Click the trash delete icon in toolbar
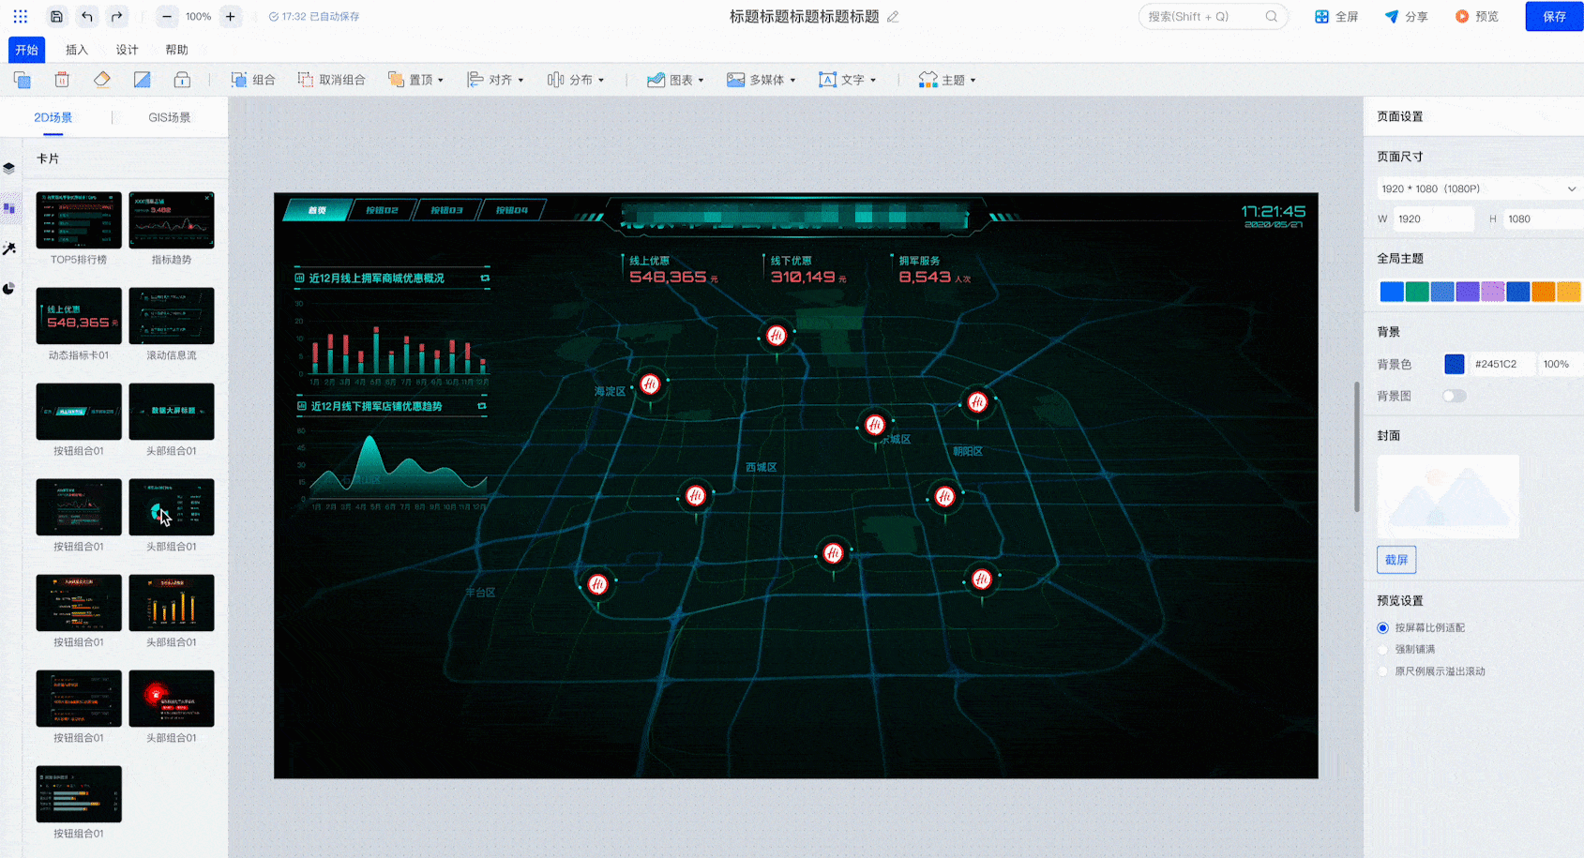 pos(62,80)
